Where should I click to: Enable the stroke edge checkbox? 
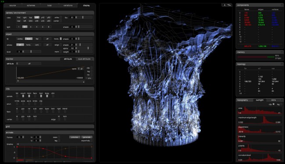point(61,45)
